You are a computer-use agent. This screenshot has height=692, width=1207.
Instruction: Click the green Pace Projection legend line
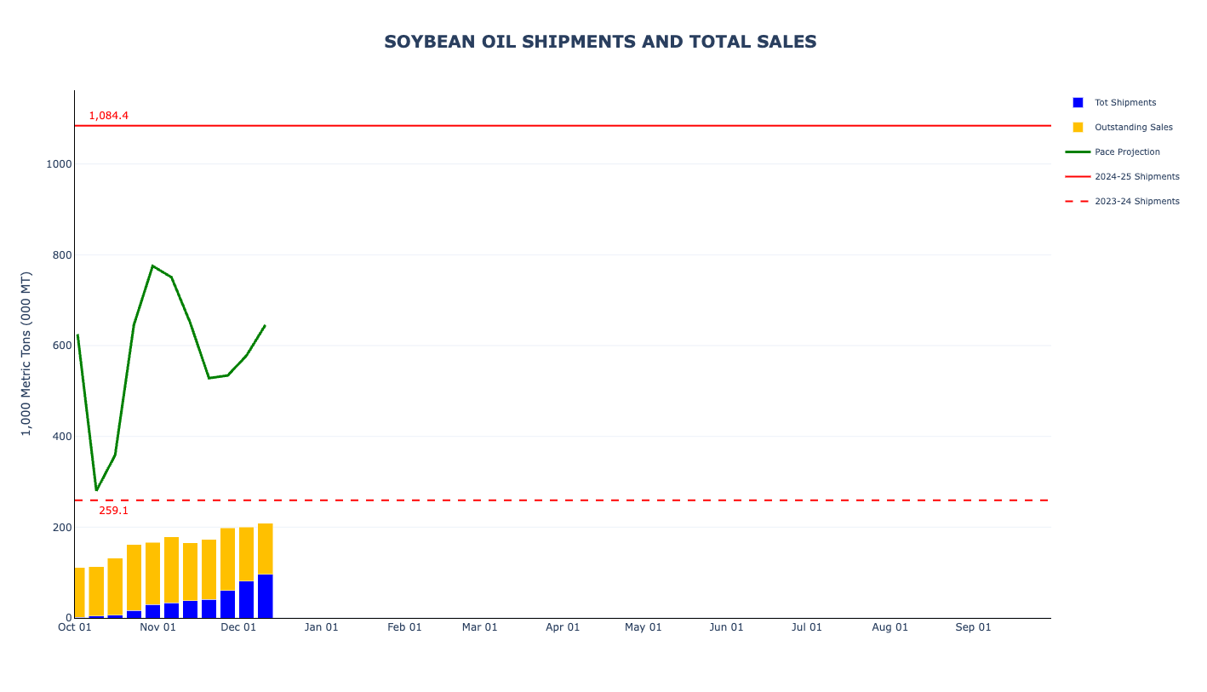tap(1078, 152)
